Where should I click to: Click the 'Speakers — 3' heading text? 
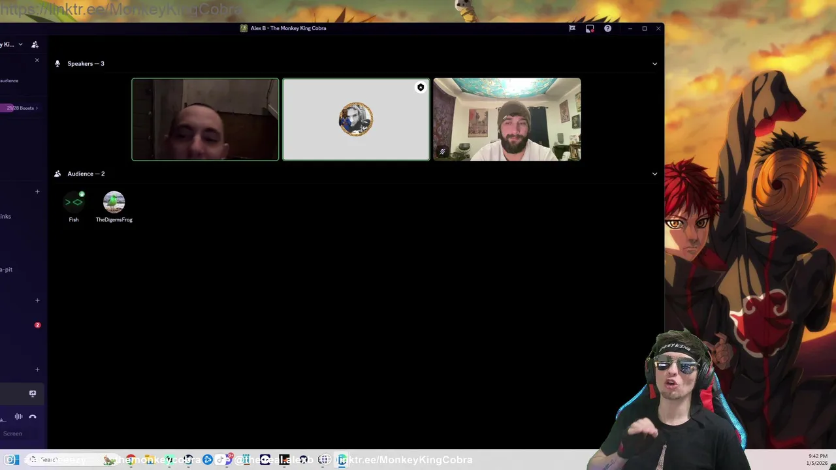(x=86, y=64)
